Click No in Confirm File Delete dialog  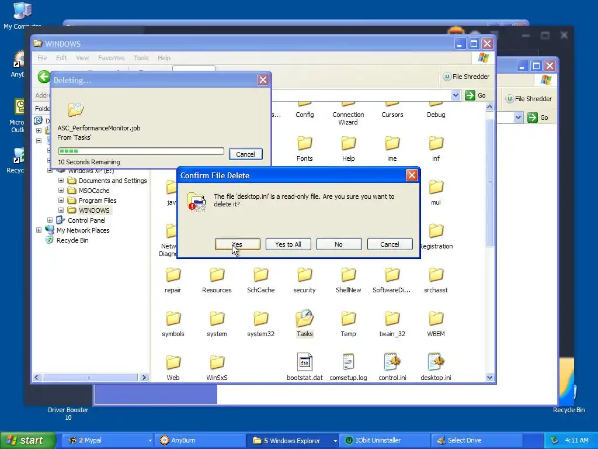339,244
